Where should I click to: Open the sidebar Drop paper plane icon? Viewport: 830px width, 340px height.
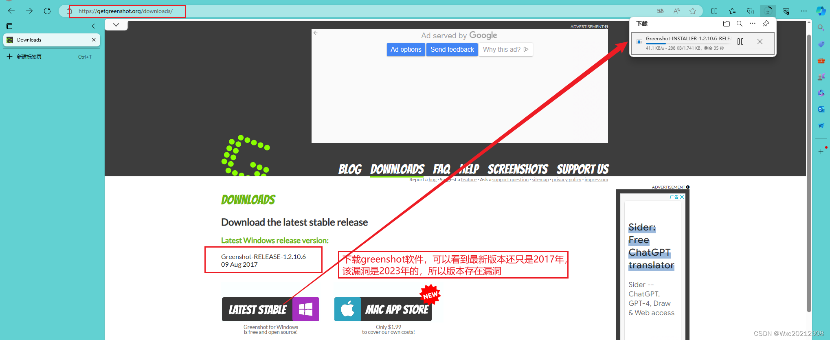821,125
